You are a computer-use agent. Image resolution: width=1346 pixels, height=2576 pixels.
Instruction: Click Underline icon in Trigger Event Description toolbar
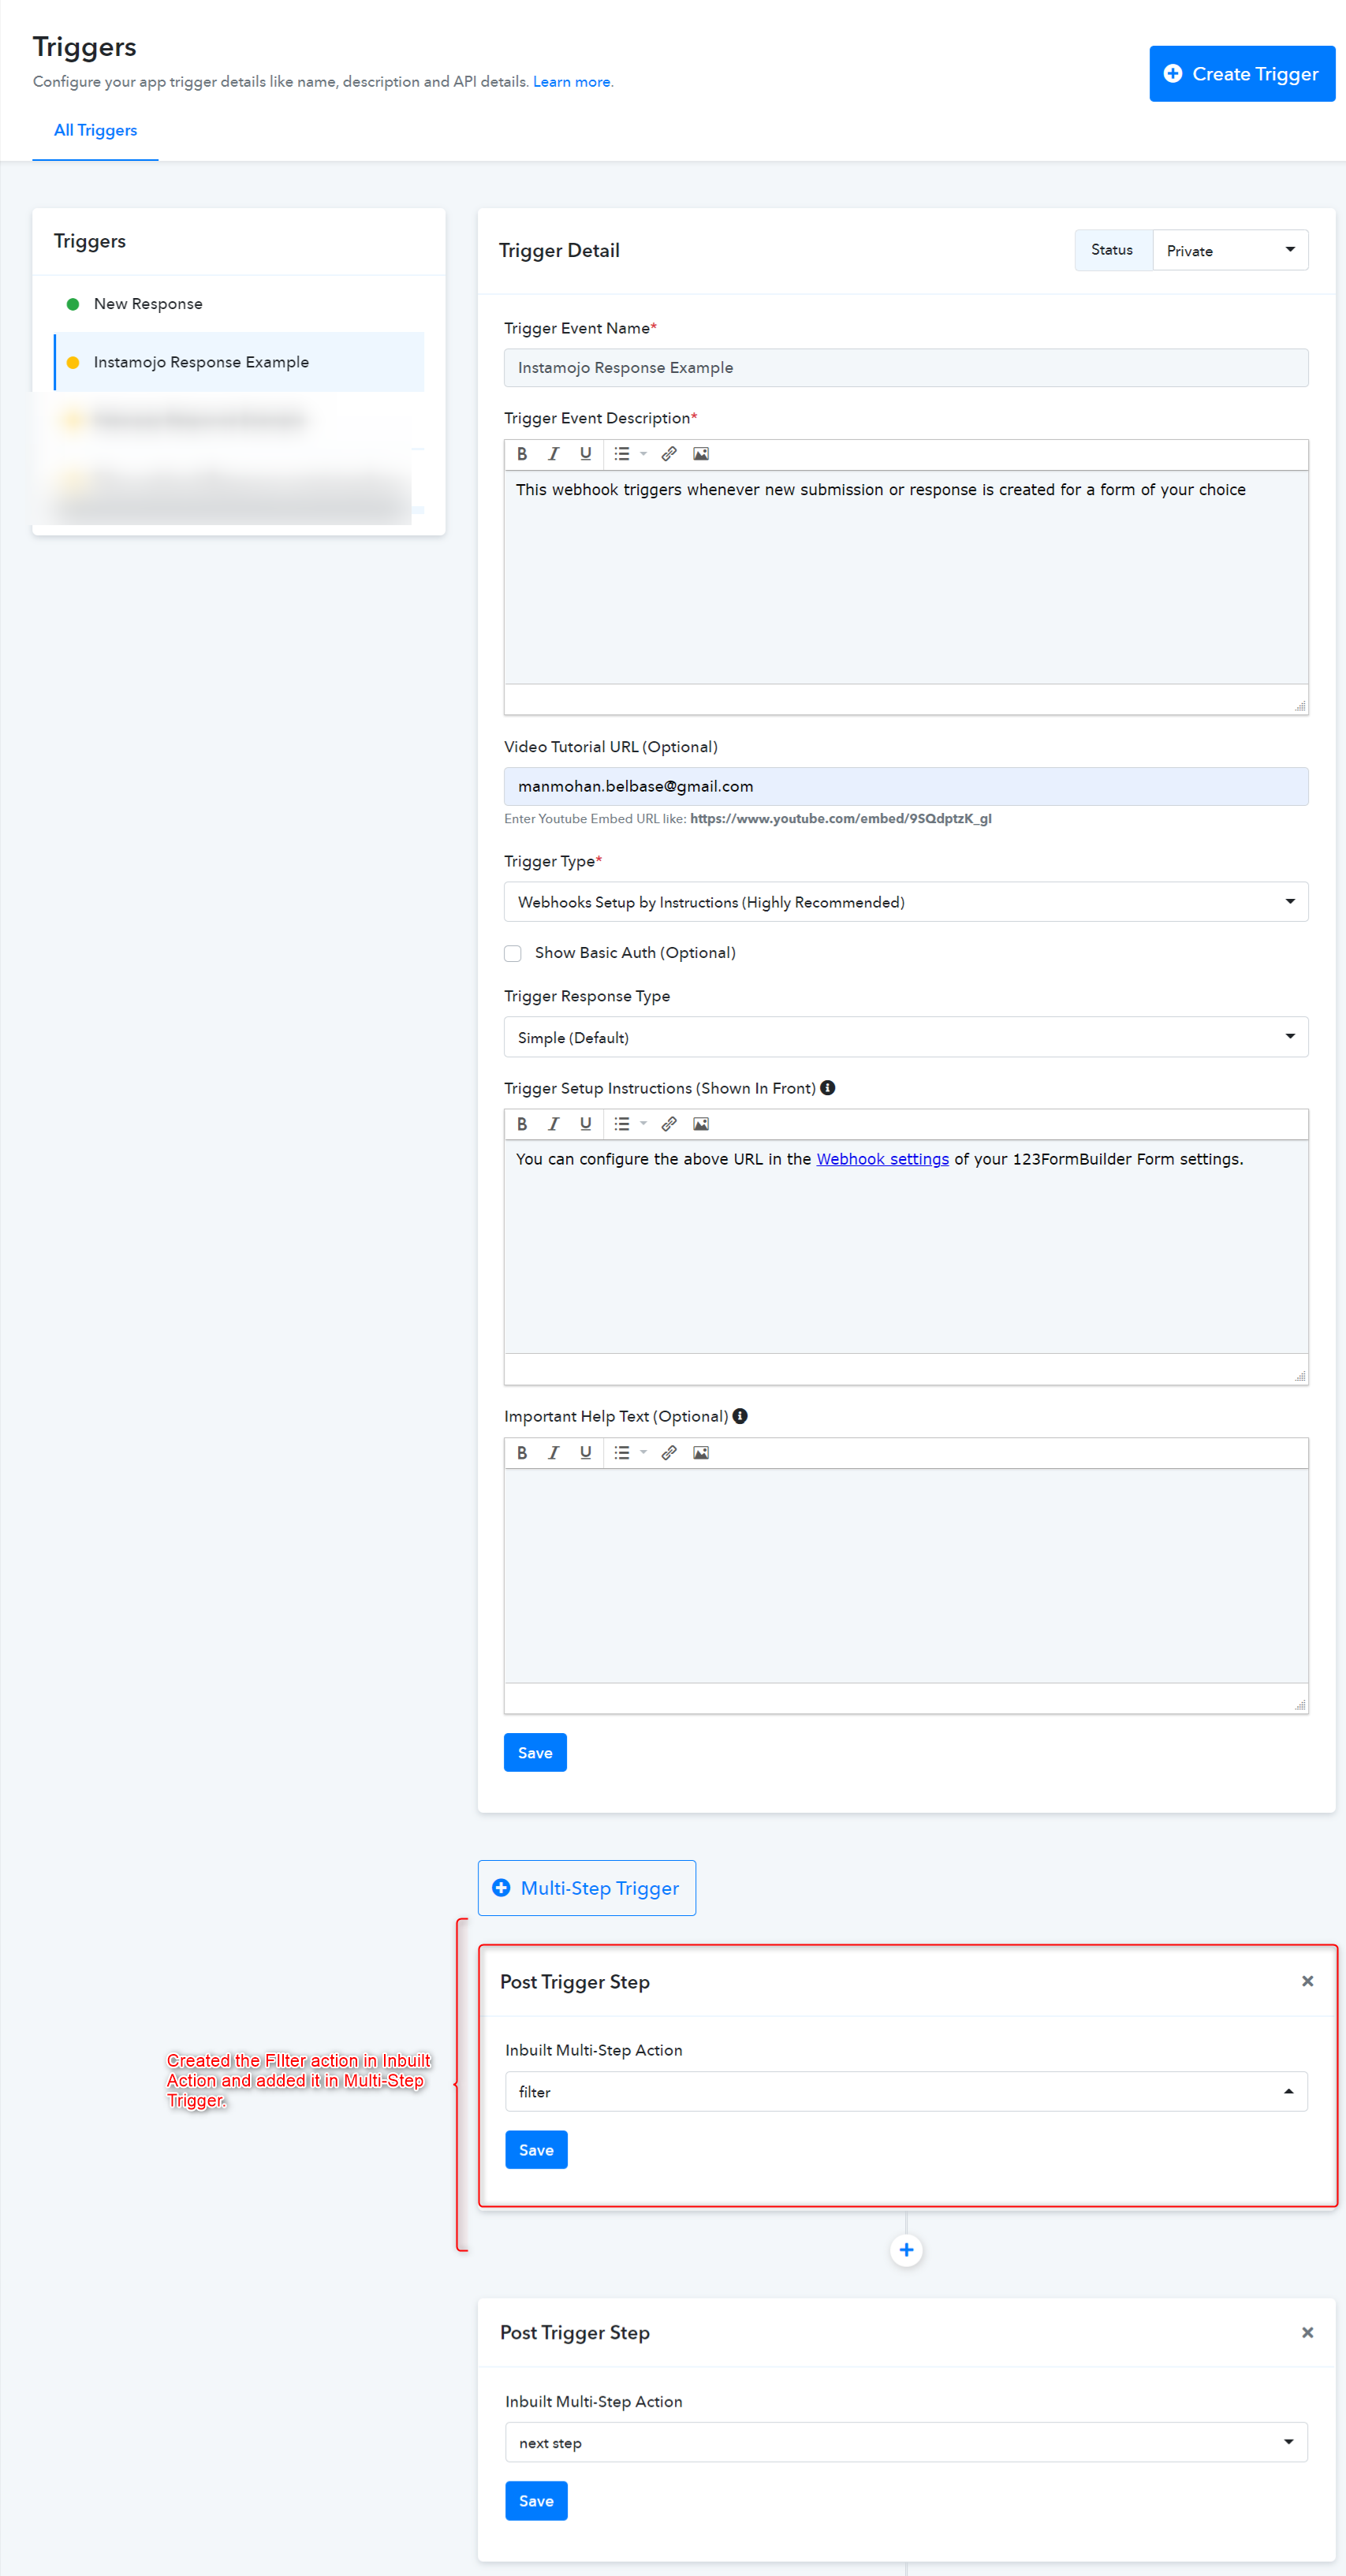pyautogui.click(x=585, y=454)
